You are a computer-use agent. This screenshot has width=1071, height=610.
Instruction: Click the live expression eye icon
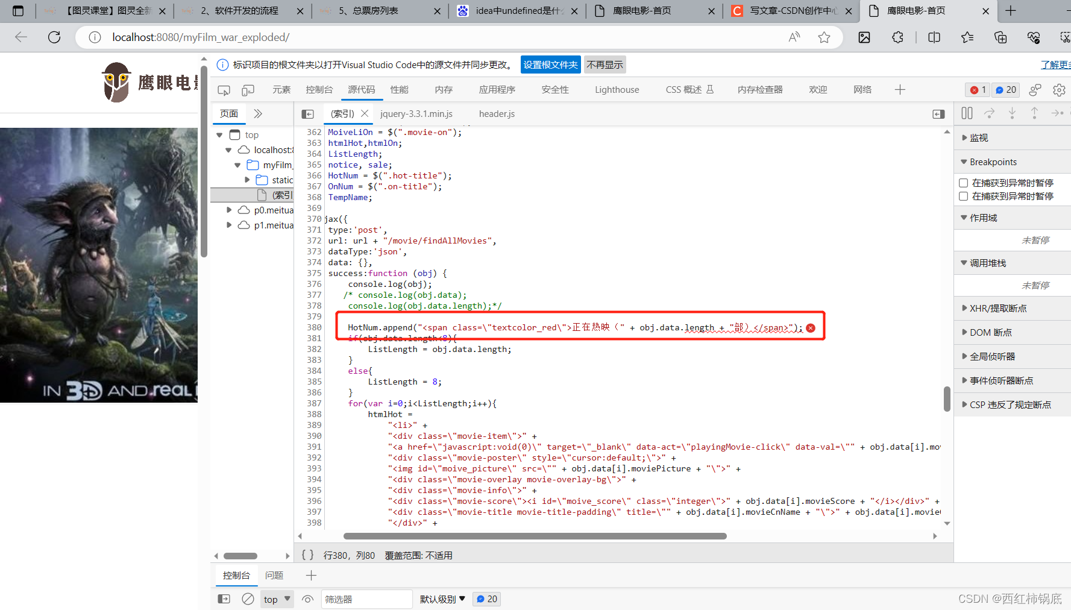(x=307, y=599)
